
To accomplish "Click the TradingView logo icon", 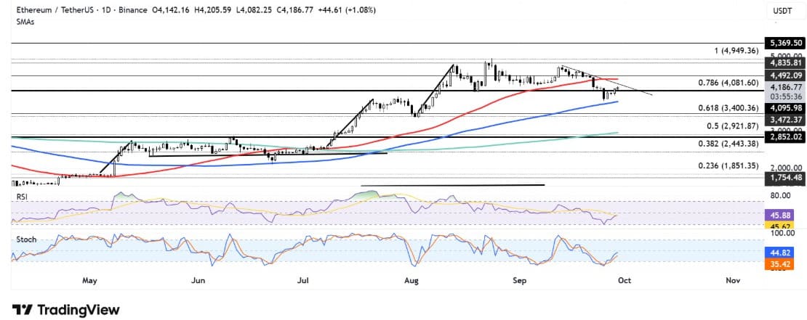I will click(x=23, y=310).
